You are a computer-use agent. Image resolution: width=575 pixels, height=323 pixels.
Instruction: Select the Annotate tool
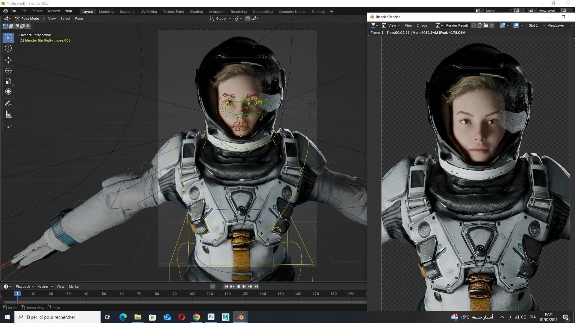pyautogui.click(x=8, y=104)
